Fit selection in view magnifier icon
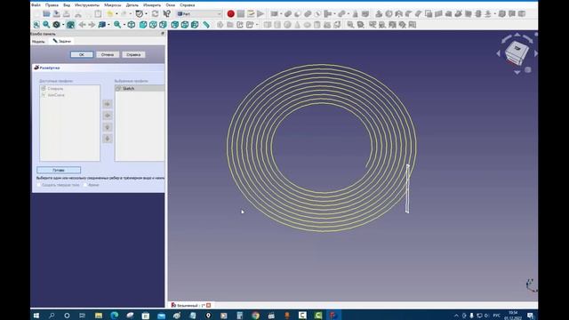 pyautogui.click(x=46, y=25)
